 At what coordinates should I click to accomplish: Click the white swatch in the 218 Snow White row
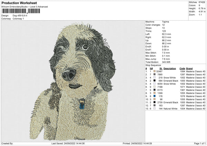click(155, 77)
